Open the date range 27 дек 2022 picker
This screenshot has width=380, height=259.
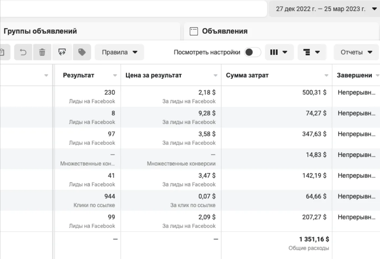pyautogui.click(x=324, y=9)
